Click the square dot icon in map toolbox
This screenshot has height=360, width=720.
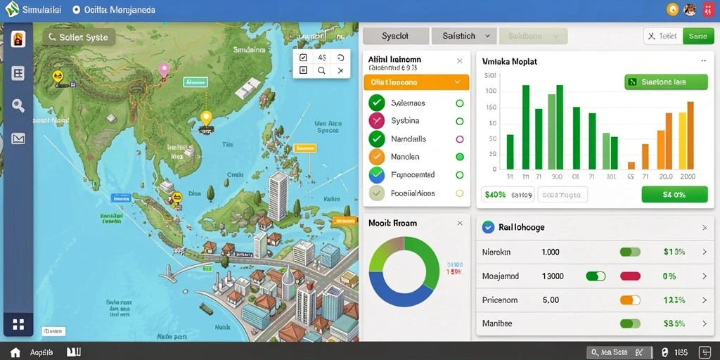[303, 70]
